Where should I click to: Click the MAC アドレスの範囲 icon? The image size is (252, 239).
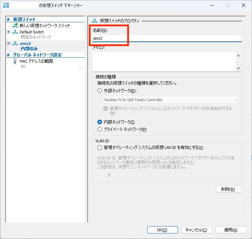tap(15, 61)
